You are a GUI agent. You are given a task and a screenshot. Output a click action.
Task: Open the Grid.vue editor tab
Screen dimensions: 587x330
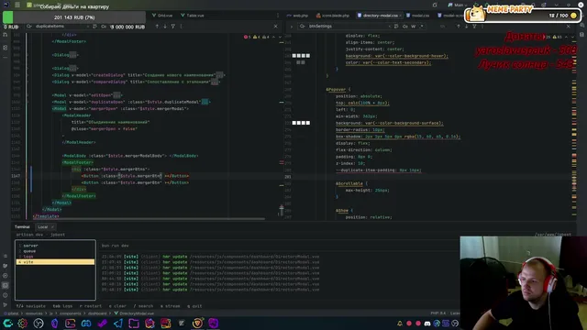pyautogui.click(x=162, y=16)
